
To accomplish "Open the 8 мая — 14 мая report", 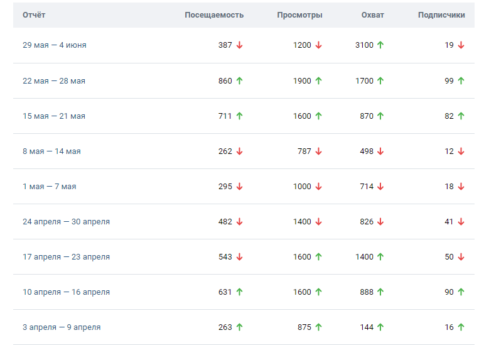I will (x=51, y=151).
